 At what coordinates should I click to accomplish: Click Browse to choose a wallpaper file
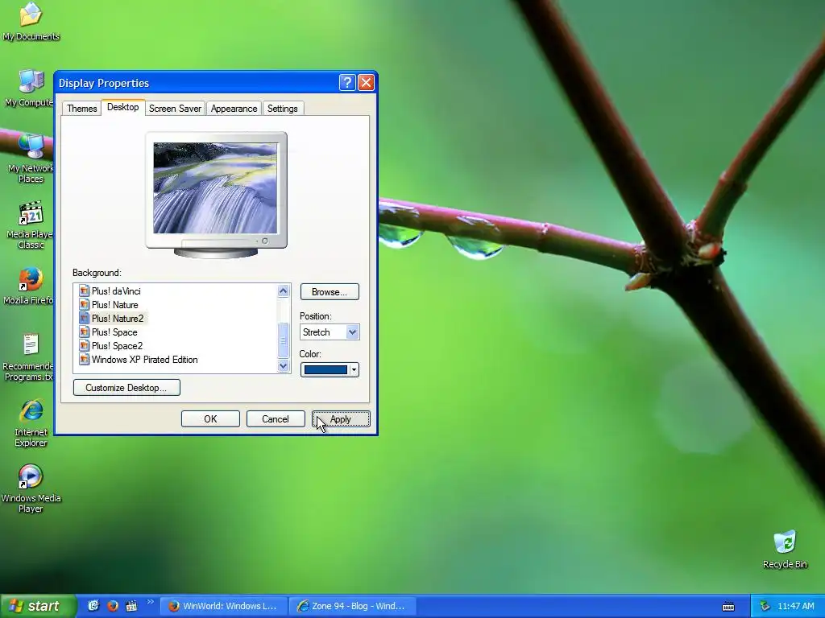(x=330, y=291)
